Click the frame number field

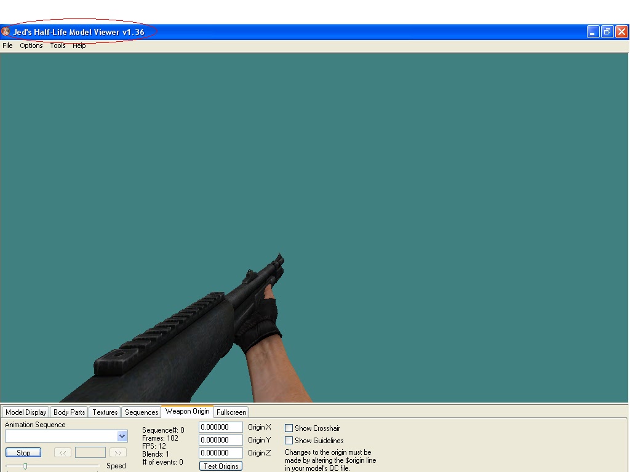pos(90,453)
